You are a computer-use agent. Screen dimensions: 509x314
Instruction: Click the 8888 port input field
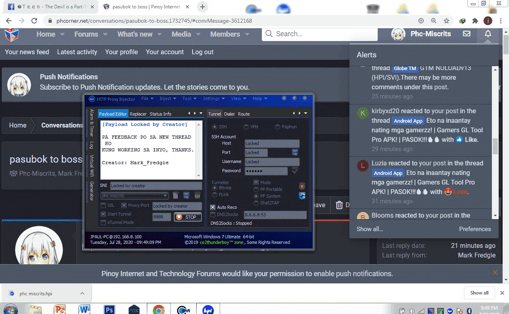coord(162,217)
